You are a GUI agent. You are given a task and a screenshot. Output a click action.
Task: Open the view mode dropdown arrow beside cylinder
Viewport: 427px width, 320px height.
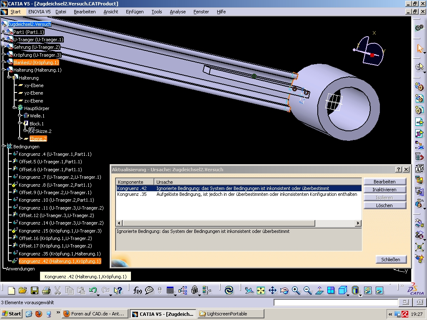coord(361,295)
